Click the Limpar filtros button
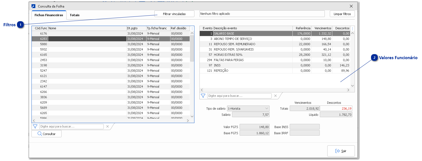 342,14
